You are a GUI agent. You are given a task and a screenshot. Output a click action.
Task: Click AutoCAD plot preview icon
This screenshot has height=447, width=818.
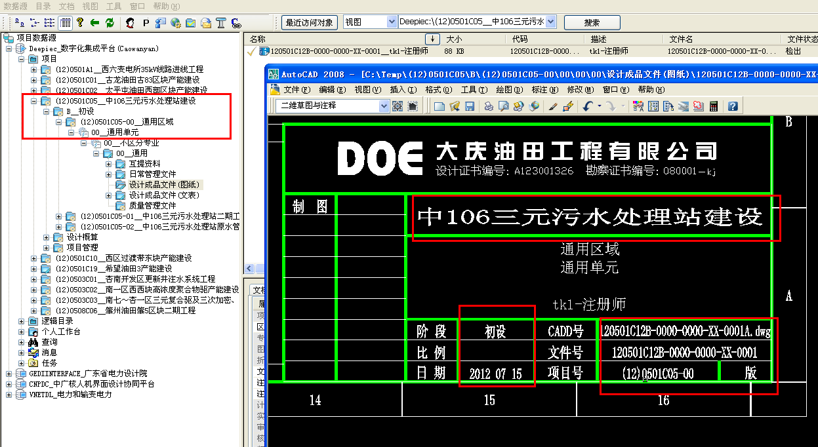click(504, 106)
